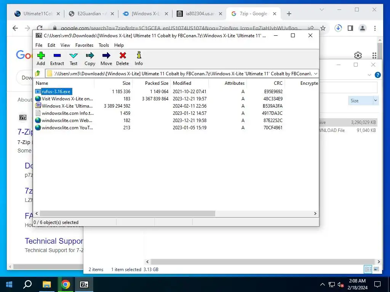Select the windowsxlite.com Info text file icon
Screen dimensions: 390x292
tap(38, 113)
